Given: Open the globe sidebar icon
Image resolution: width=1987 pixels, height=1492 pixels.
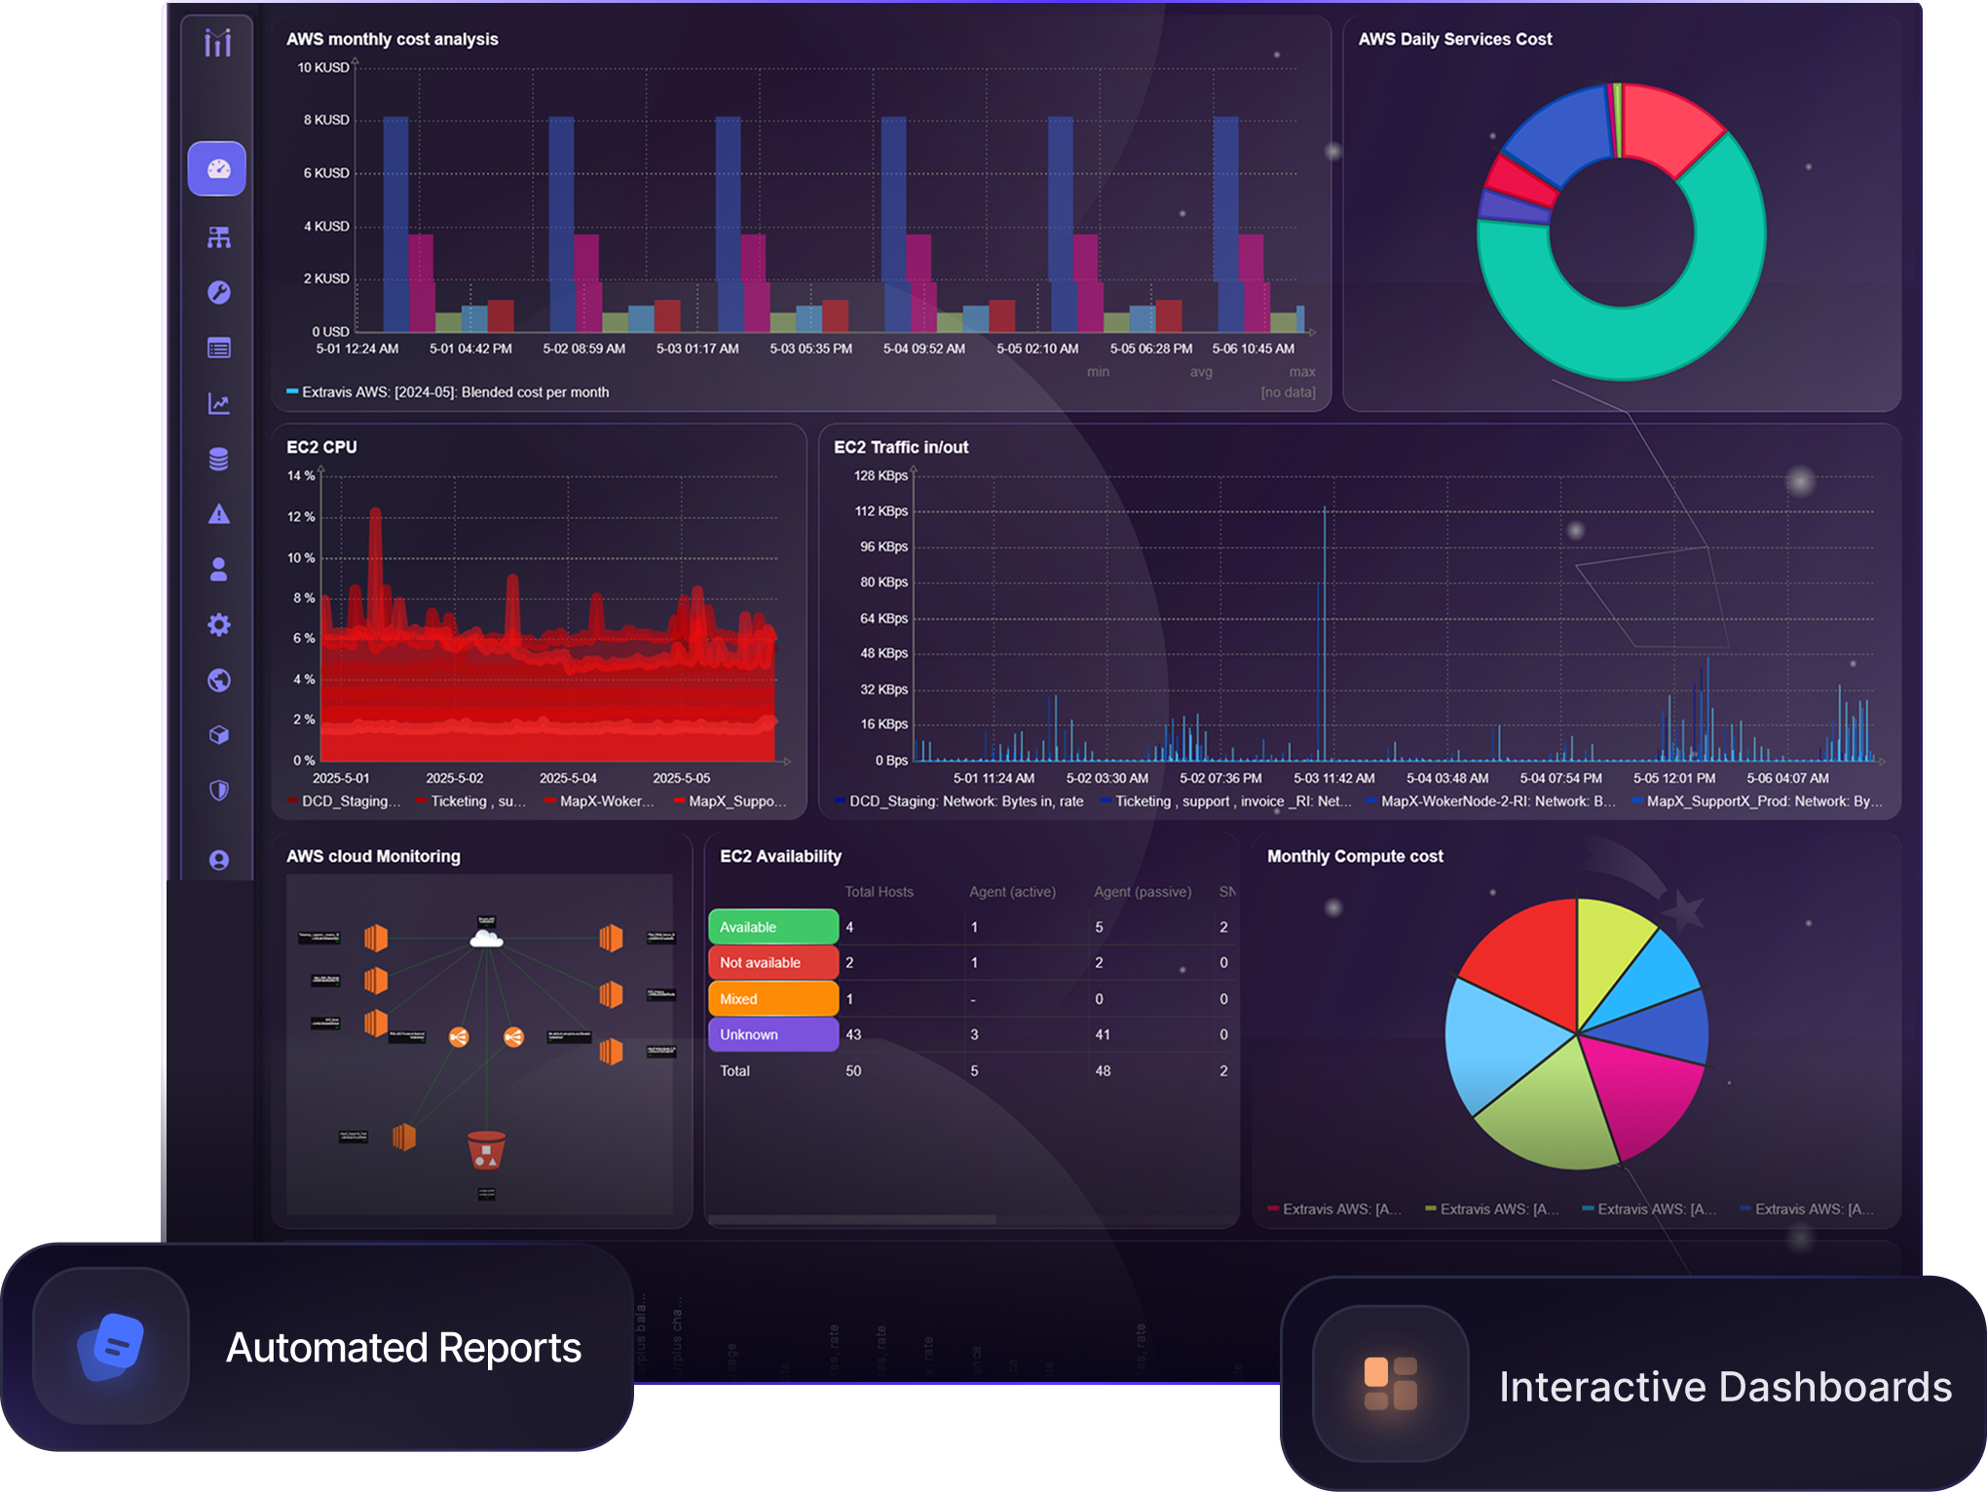Looking at the screenshot, I should tap(219, 680).
